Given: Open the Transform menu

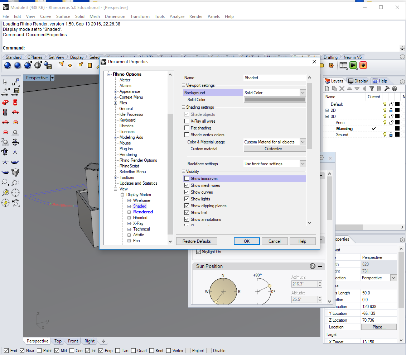Looking at the screenshot, I should click(x=140, y=16).
